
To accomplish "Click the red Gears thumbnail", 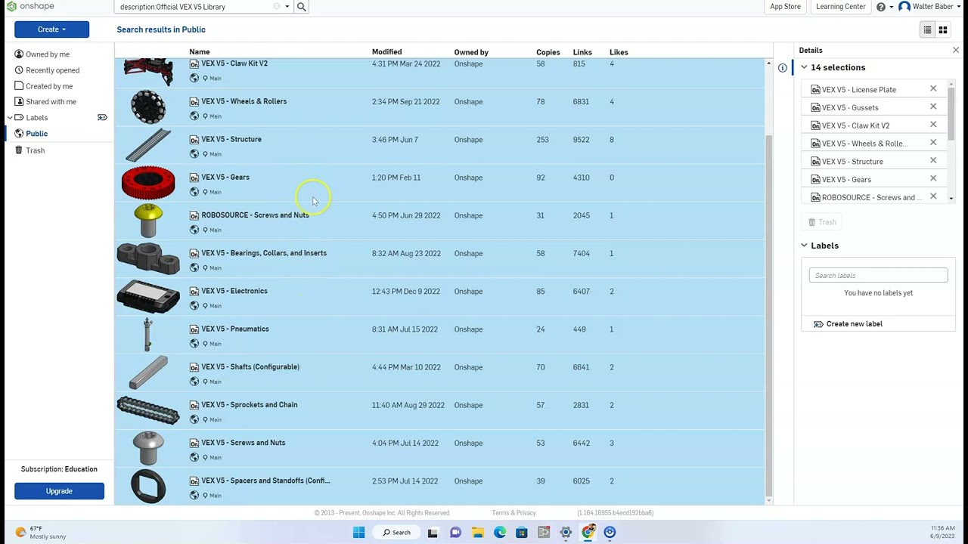I will pos(148,183).
